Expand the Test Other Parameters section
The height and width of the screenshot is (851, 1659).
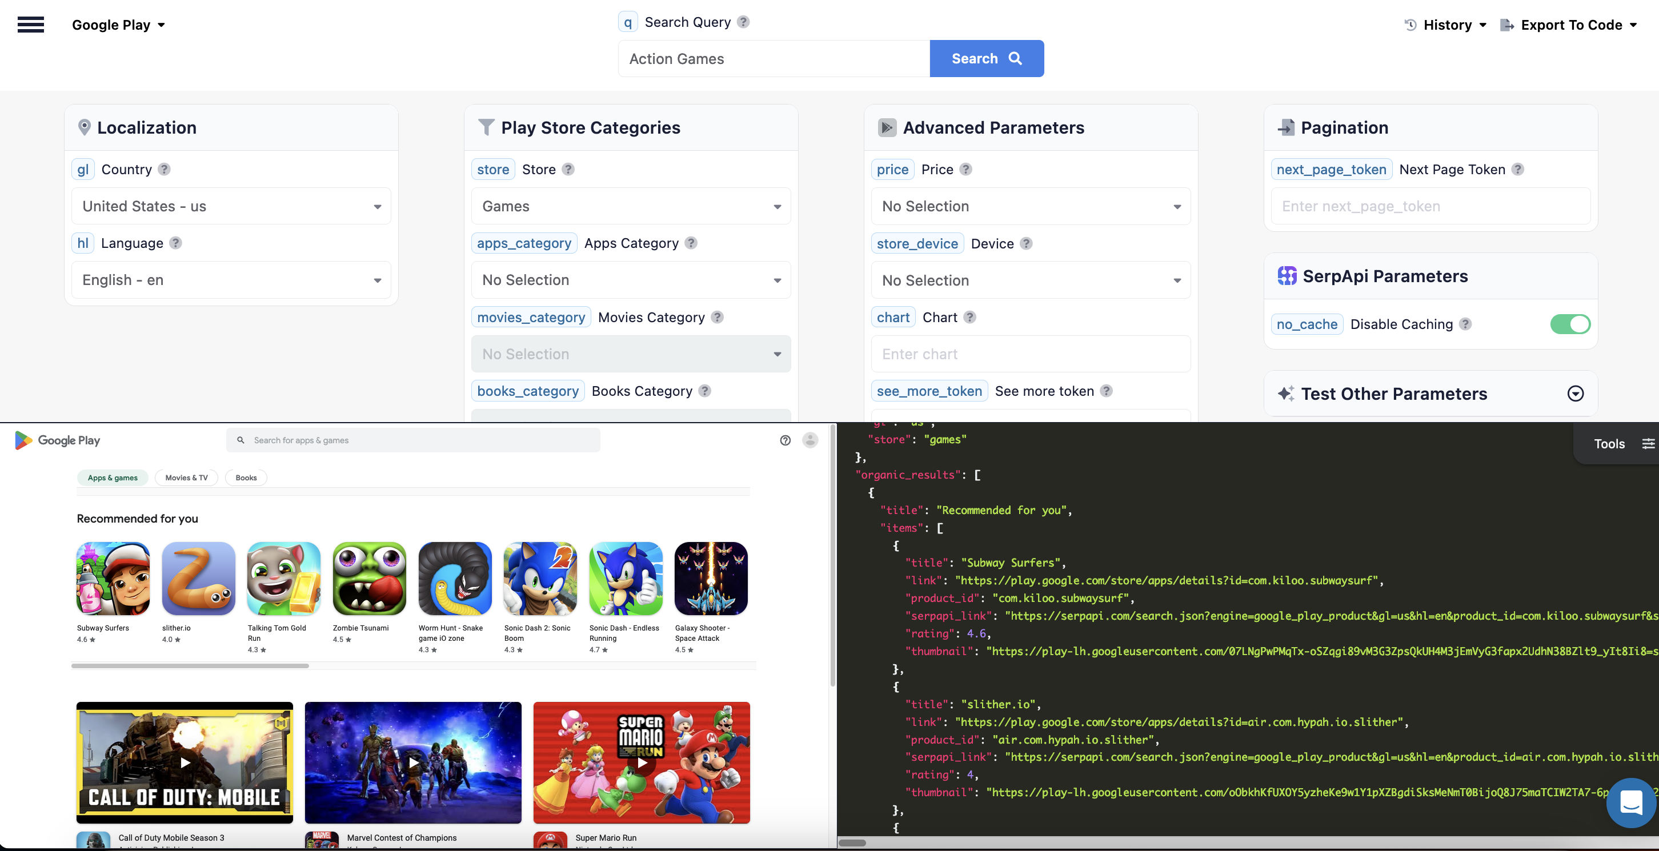[x=1575, y=394]
